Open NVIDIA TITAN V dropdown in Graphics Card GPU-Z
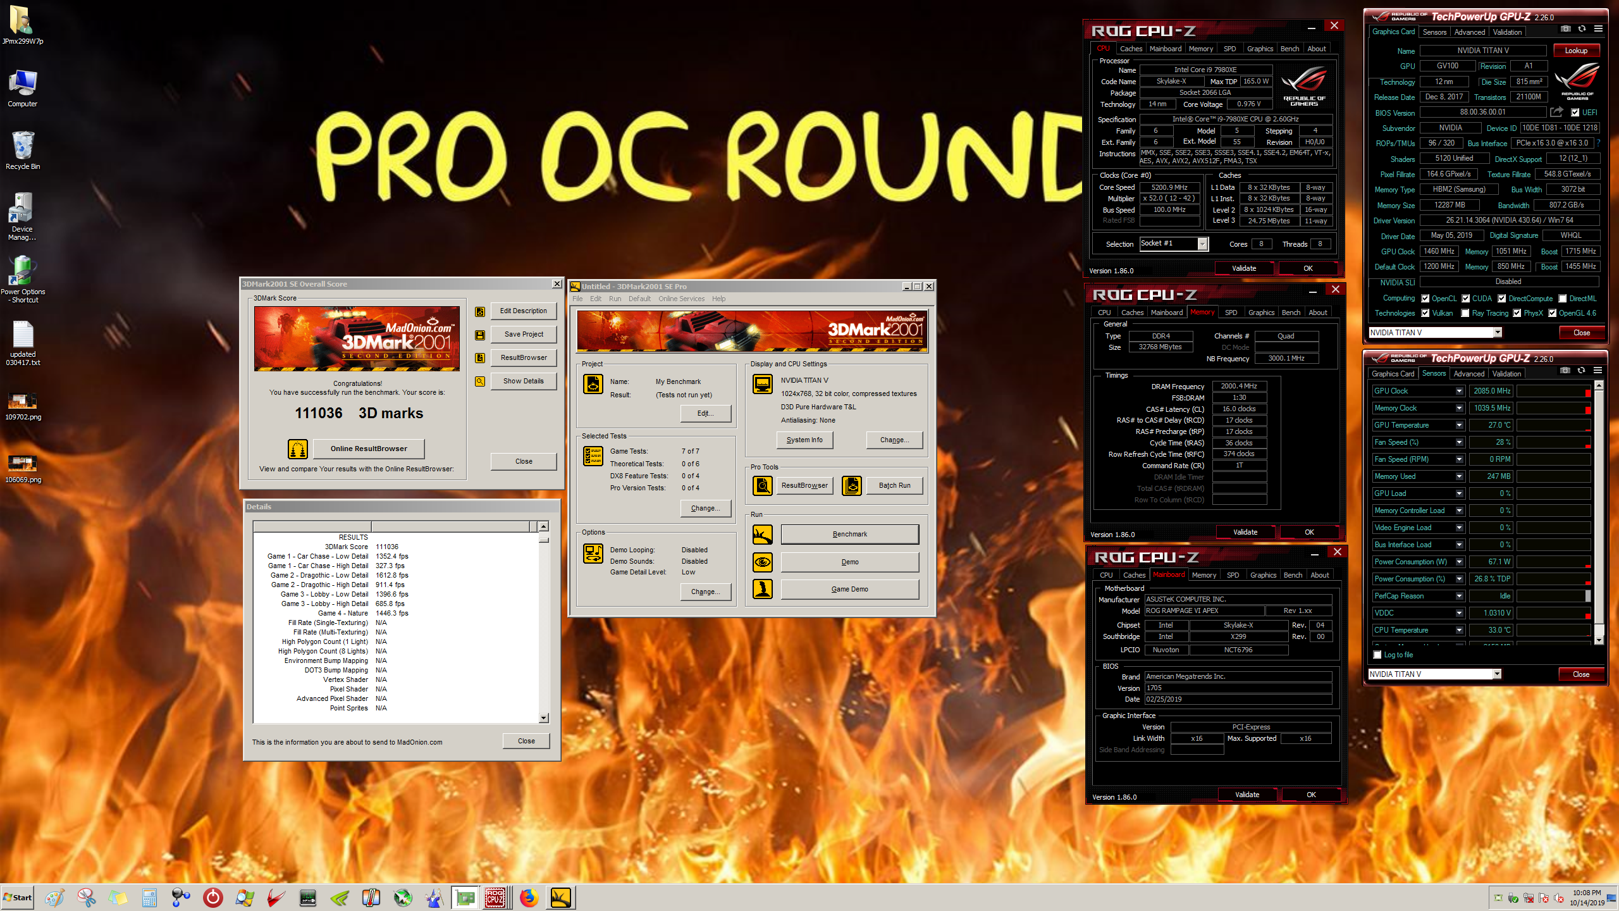 click(x=1498, y=333)
